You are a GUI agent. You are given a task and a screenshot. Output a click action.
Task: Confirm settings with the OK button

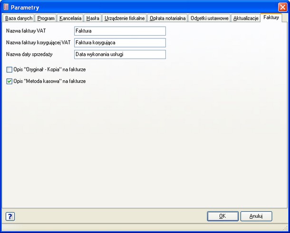point(222,216)
